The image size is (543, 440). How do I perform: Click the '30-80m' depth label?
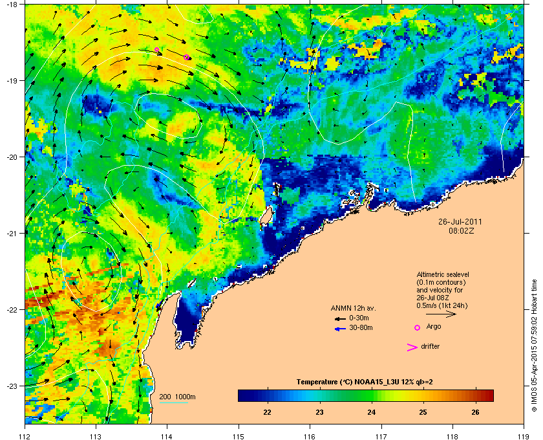click(361, 327)
